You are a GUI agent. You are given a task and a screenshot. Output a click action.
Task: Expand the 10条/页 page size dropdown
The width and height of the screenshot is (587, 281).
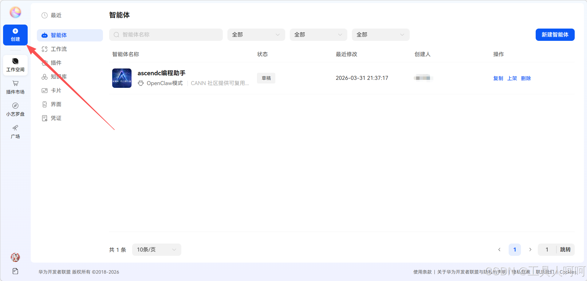[156, 250]
